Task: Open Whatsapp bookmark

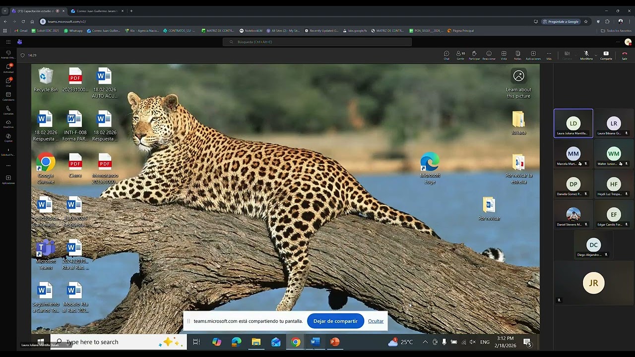Action: click(x=73, y=31)
